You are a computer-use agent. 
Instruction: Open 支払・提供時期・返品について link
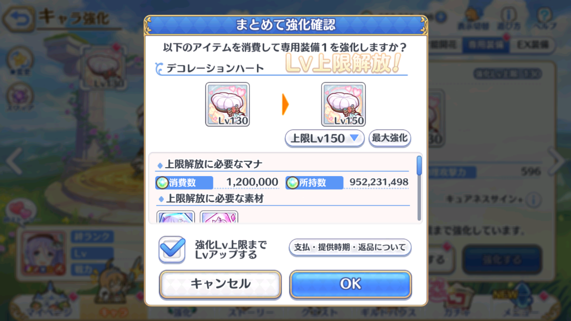coord(350,247)
